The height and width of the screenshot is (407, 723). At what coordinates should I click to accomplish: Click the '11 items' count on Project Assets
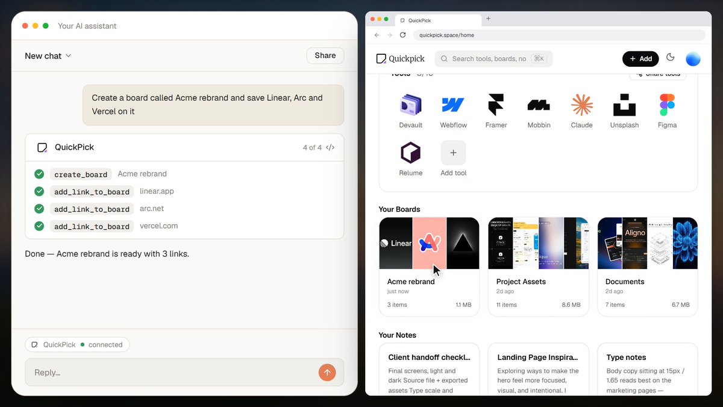(x=507, y=304)
